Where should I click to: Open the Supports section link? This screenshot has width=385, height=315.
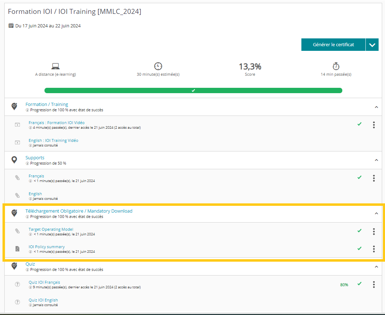point(35,158)
